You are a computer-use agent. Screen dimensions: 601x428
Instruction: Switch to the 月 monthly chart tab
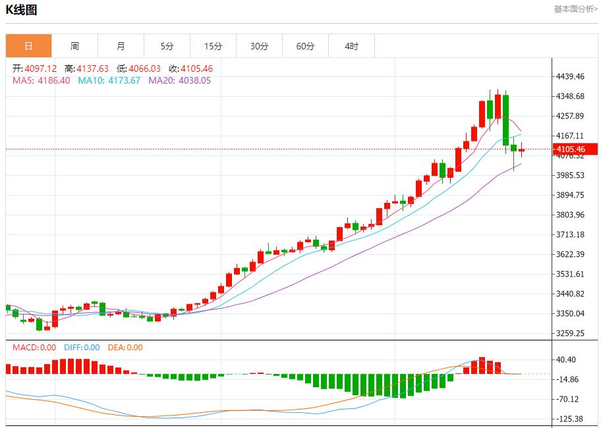pos(121,45)
